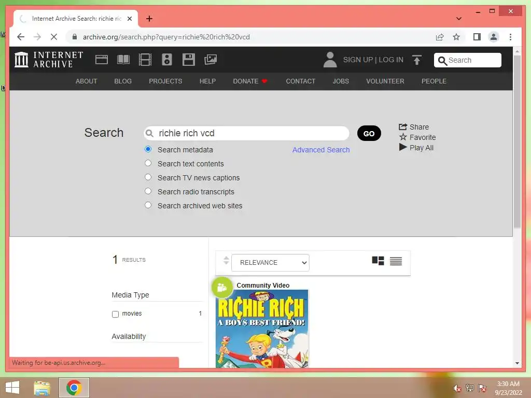Select the Search TV news captions option
Screen dimensions: 531x398
point(148,177)
